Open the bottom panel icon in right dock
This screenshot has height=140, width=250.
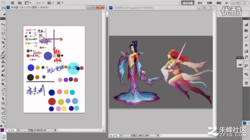click(246, 83)
